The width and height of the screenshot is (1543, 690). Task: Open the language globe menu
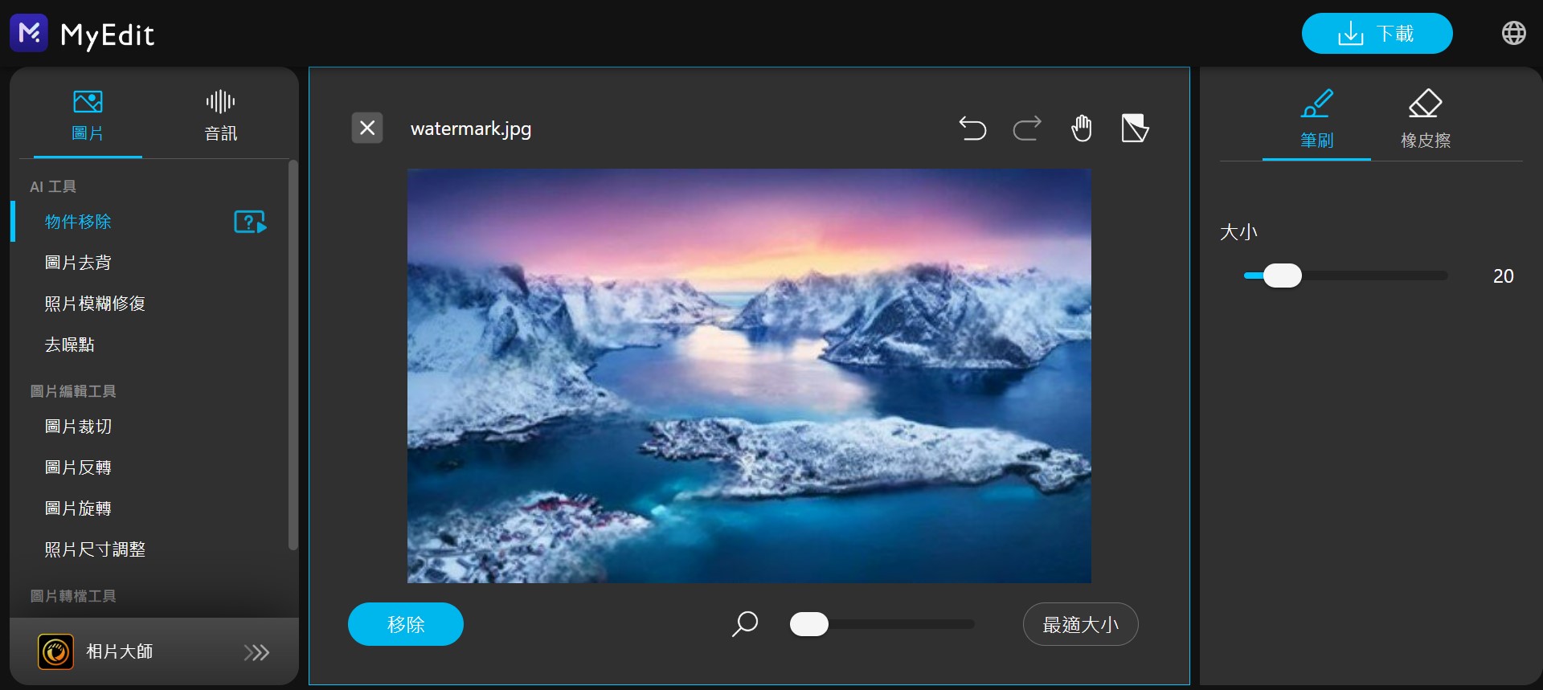1513,33
